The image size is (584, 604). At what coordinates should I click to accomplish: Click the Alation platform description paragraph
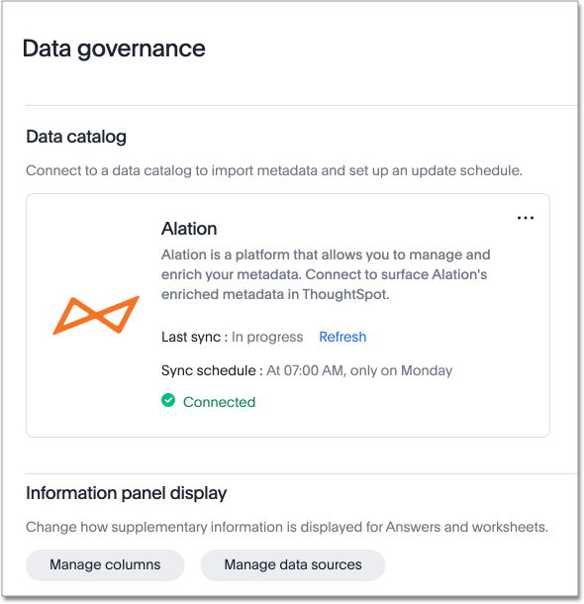[326, 274]
